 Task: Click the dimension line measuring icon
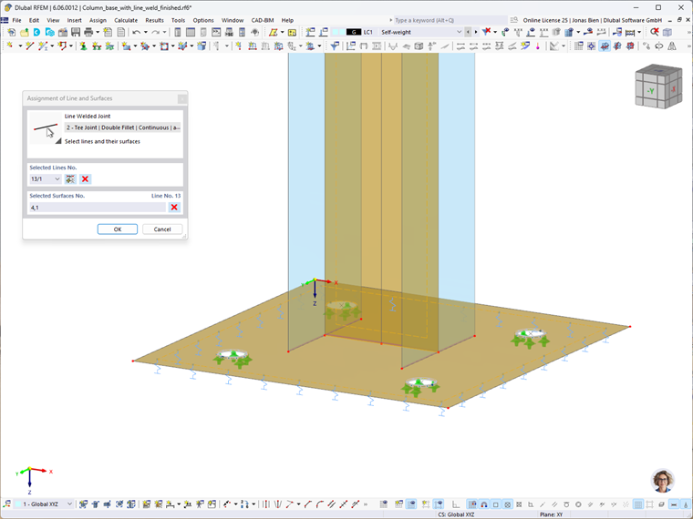pos(630,32)
